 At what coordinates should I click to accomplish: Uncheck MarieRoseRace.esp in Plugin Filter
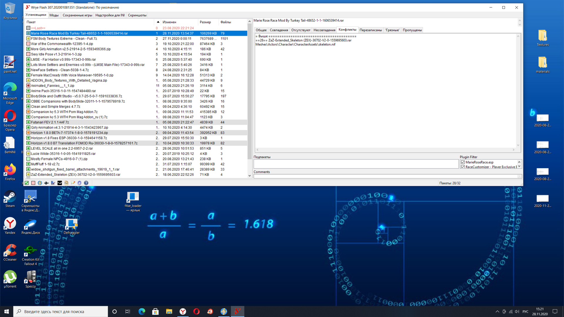463,162
